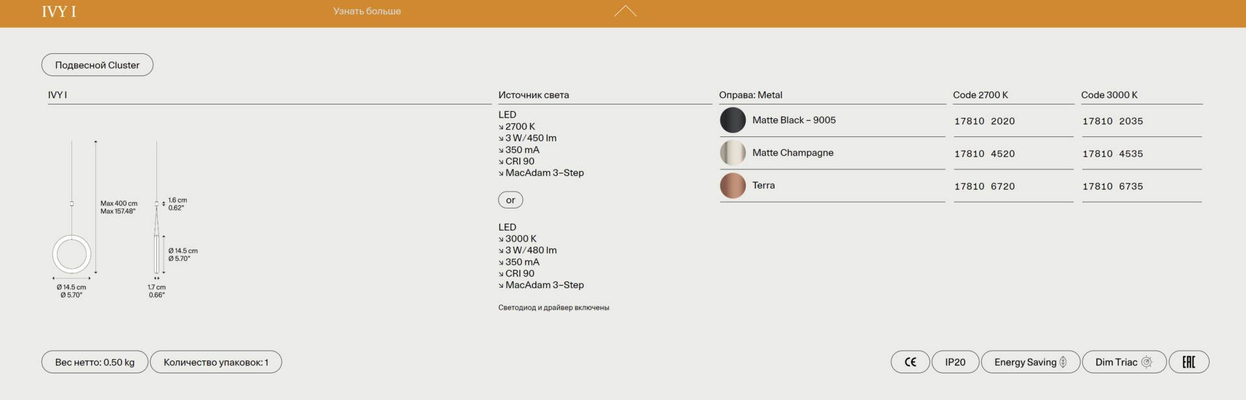1246x400 pixels.
Task: Click the CE certification icon
Action: click(910, 362)
